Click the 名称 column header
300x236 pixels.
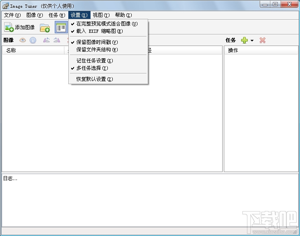coord(33,50)
